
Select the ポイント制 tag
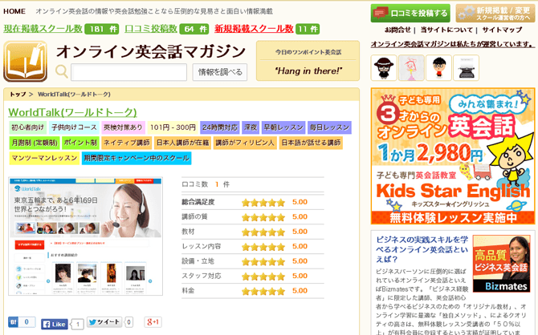(x=80, y=143)
